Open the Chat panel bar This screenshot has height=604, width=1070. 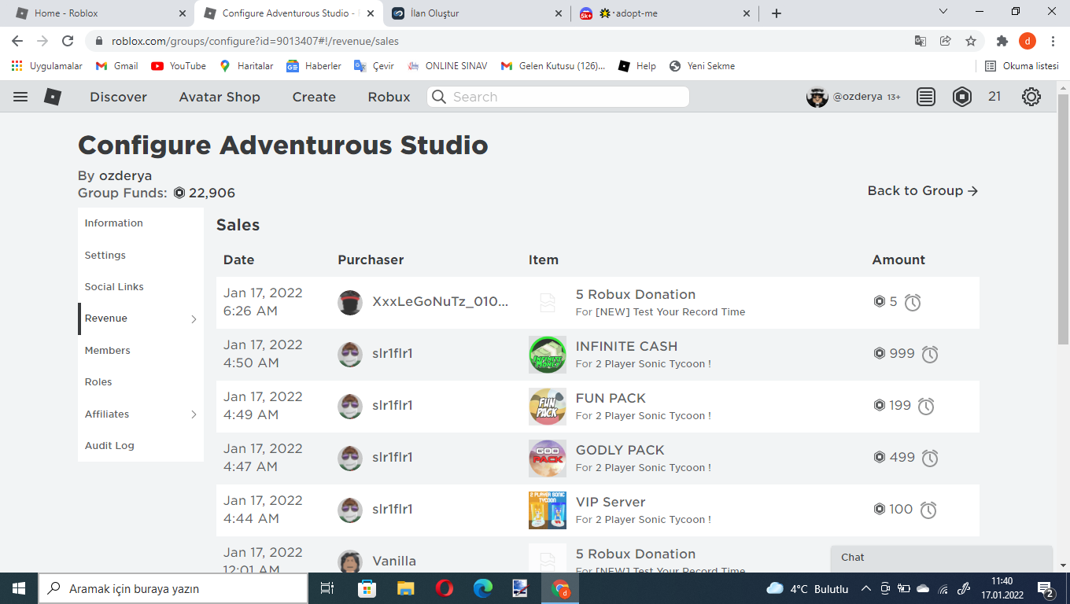point(942,558)
